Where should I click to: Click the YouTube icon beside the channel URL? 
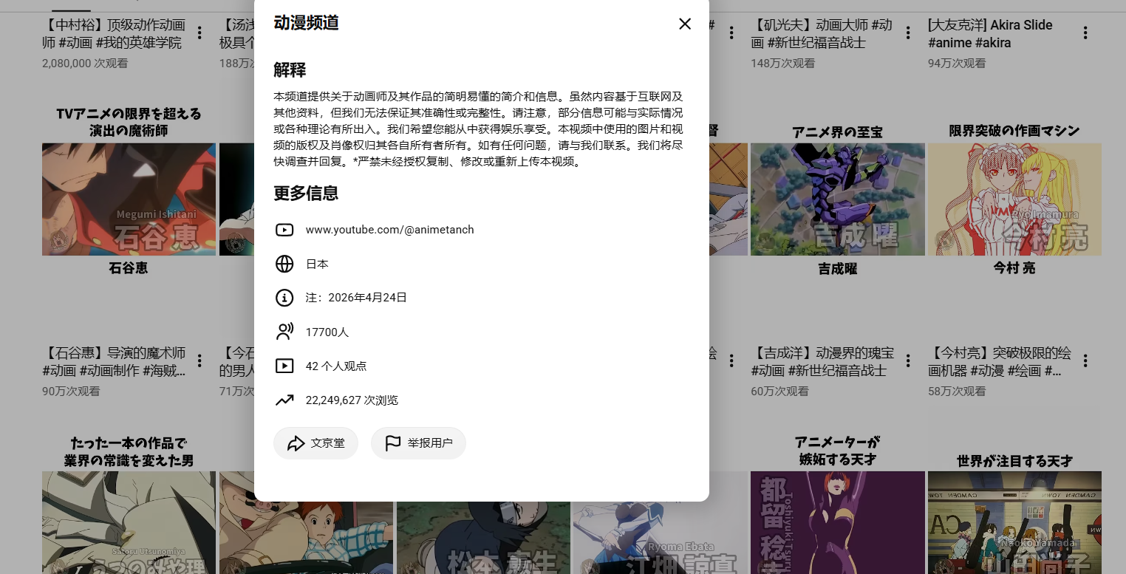pyautogui.click(x=284, y=230)
